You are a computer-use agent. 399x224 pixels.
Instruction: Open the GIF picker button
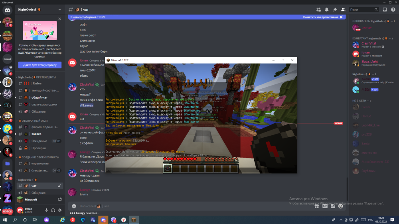tap(325, 206)
